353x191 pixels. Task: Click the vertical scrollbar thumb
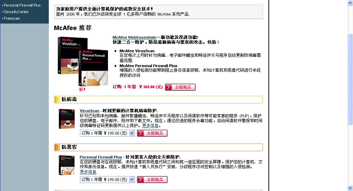[350, 79]
